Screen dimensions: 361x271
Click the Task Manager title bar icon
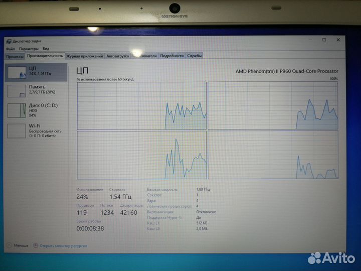pos(9,41)
